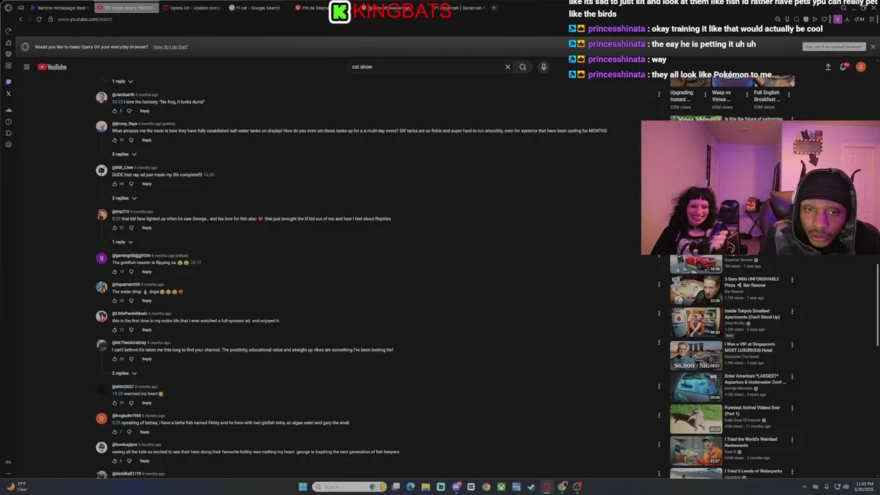Clear the 'cat show' search text
The image size is (880, 495).
pyautogui.click(x=507, y=67)
